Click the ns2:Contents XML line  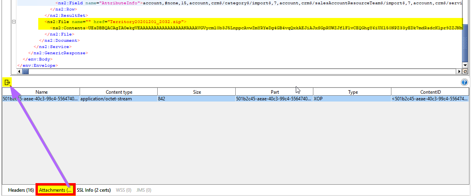256,28
